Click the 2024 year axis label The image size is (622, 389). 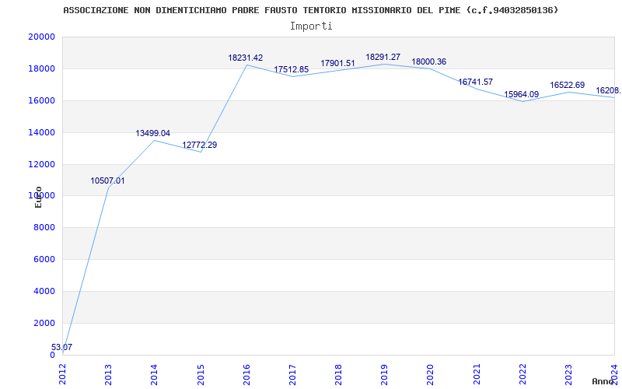(614, 374)
